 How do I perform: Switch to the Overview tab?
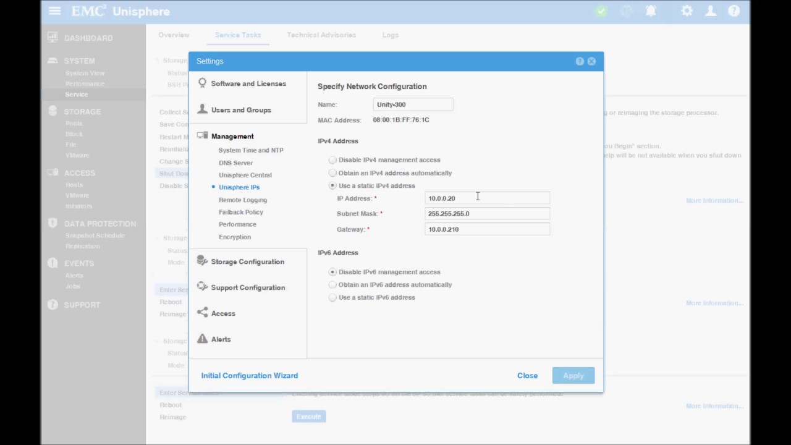click(x=174, y=35)
